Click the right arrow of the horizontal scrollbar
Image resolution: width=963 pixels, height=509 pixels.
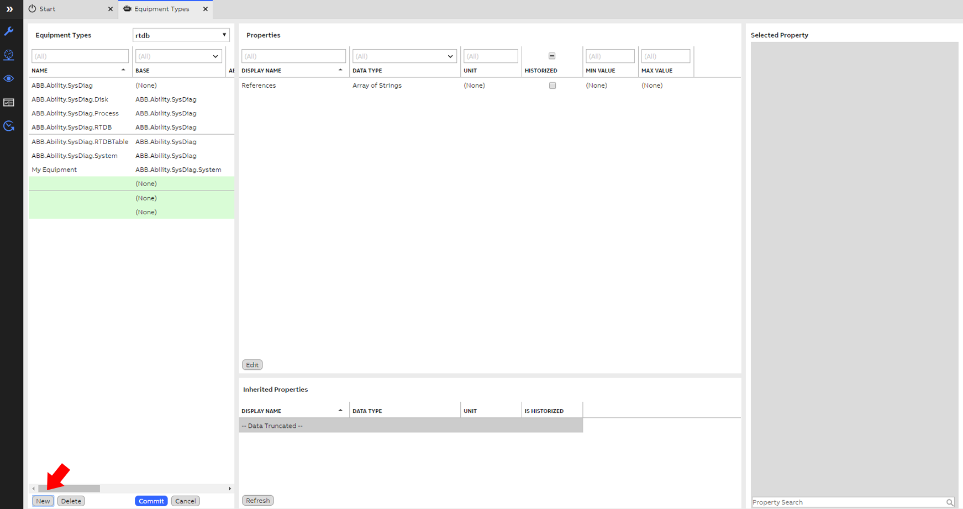click(230, 489)
